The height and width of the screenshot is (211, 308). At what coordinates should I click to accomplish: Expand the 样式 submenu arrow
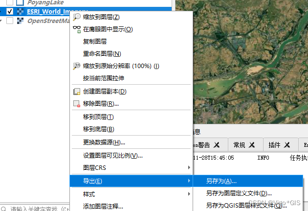189,194
